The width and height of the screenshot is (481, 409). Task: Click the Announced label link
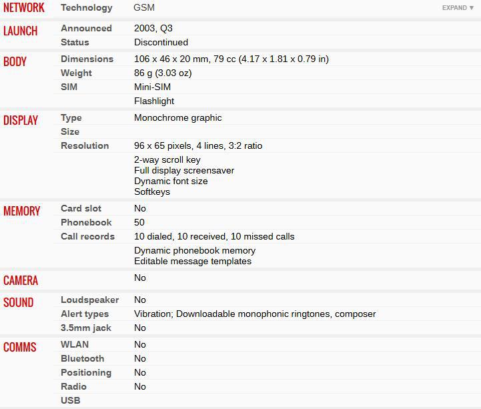[86, 29]
